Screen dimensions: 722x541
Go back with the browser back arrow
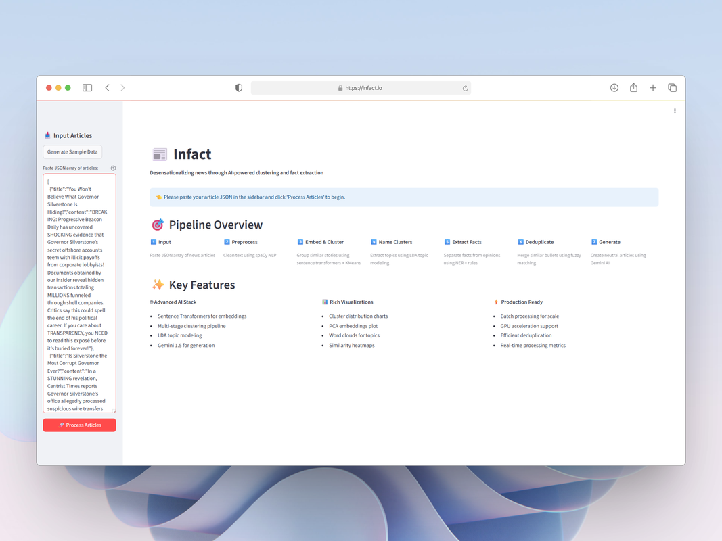(108, 87)
